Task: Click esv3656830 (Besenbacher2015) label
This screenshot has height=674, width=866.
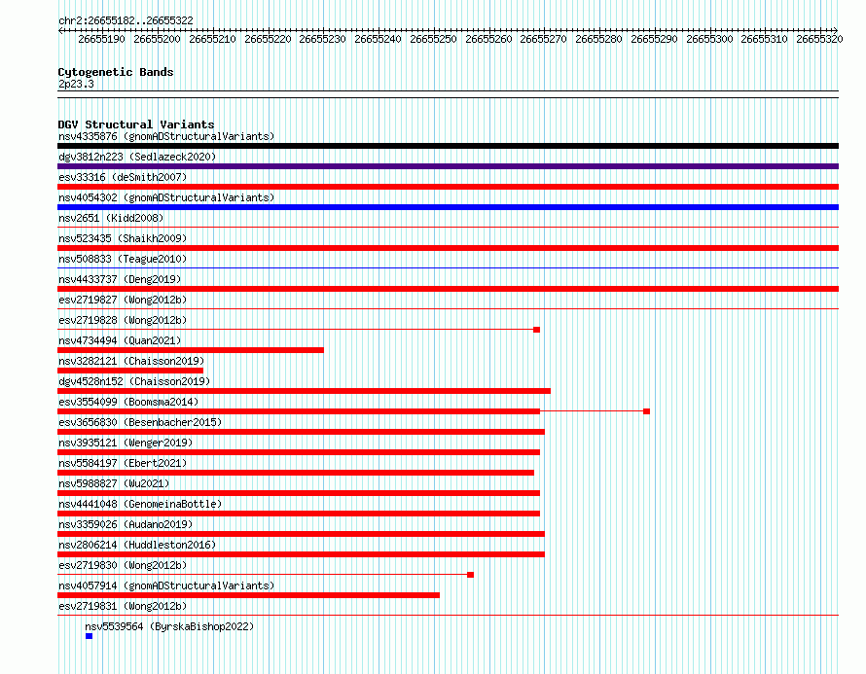Action: point(140,422)
